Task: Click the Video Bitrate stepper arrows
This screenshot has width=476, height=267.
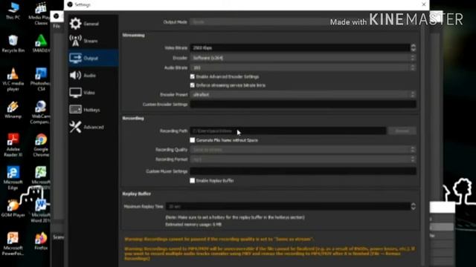Action: pos(414,47)
